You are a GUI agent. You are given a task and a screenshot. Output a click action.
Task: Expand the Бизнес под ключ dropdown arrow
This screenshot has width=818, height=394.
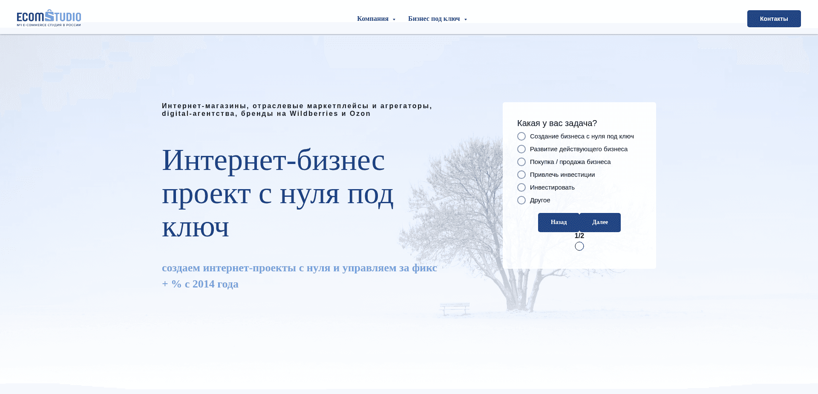(466, 20)
